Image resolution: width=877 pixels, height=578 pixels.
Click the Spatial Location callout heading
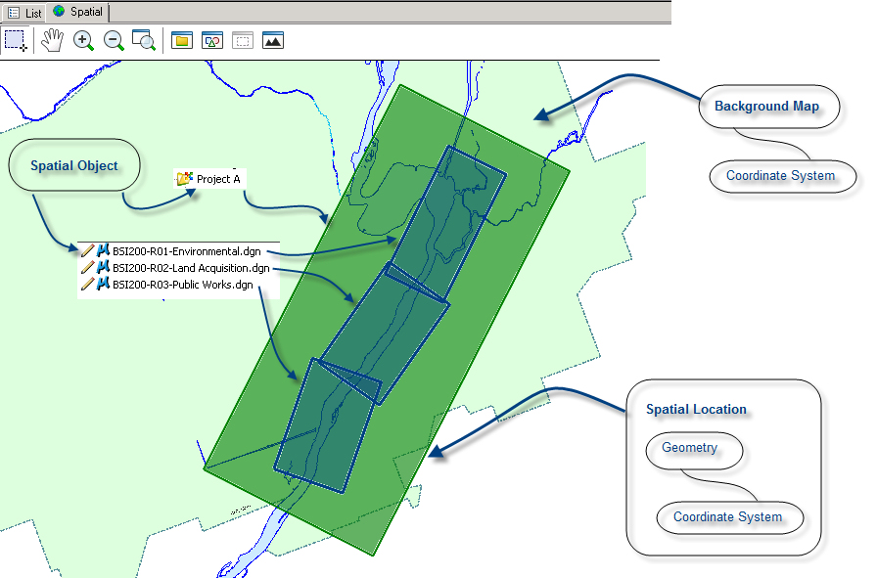coord(696,409)
